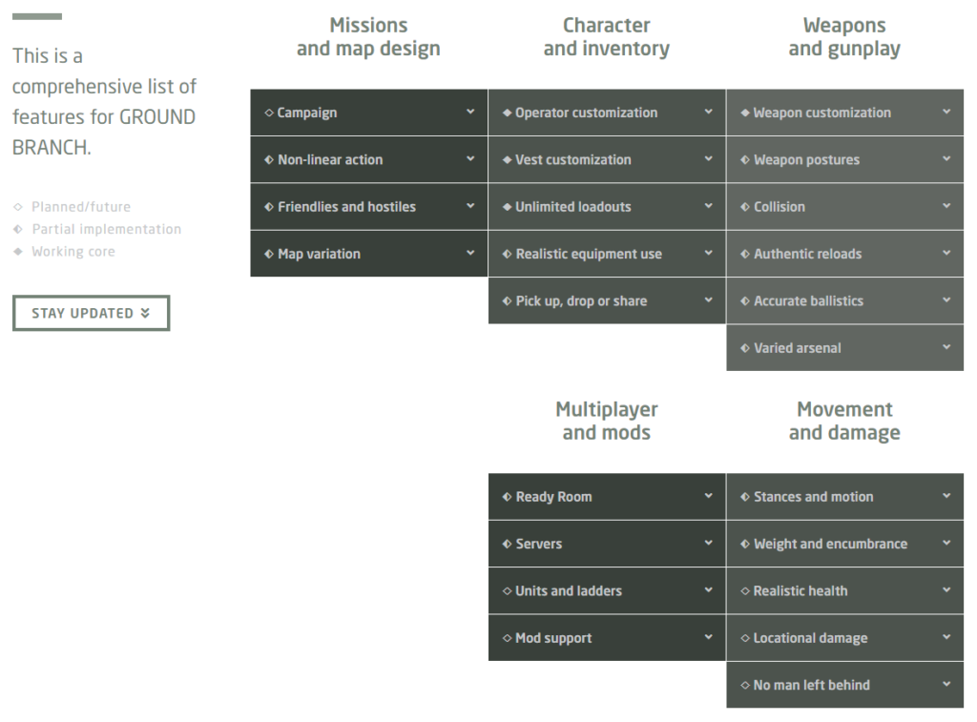This screenshot has width=977, height=722.
Task: Click the Partial implementation legend text
Action: pos(107,229)
